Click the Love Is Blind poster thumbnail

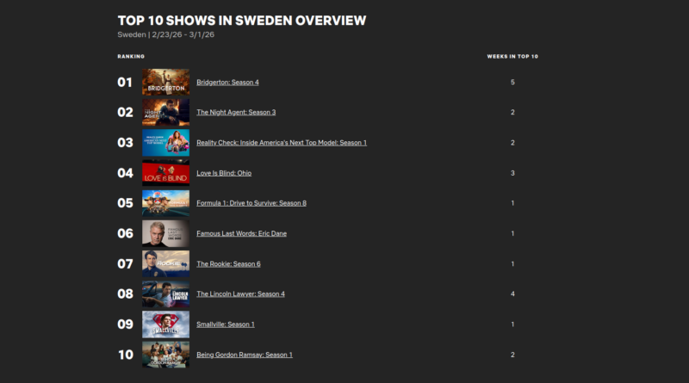click(165, 173)
